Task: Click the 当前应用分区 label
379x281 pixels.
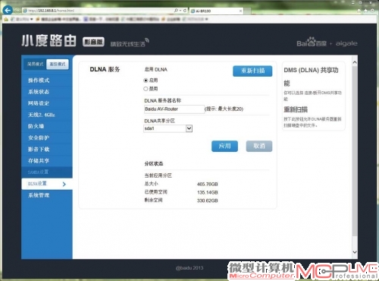Action: pyautogui.click(x=158, y=175)
